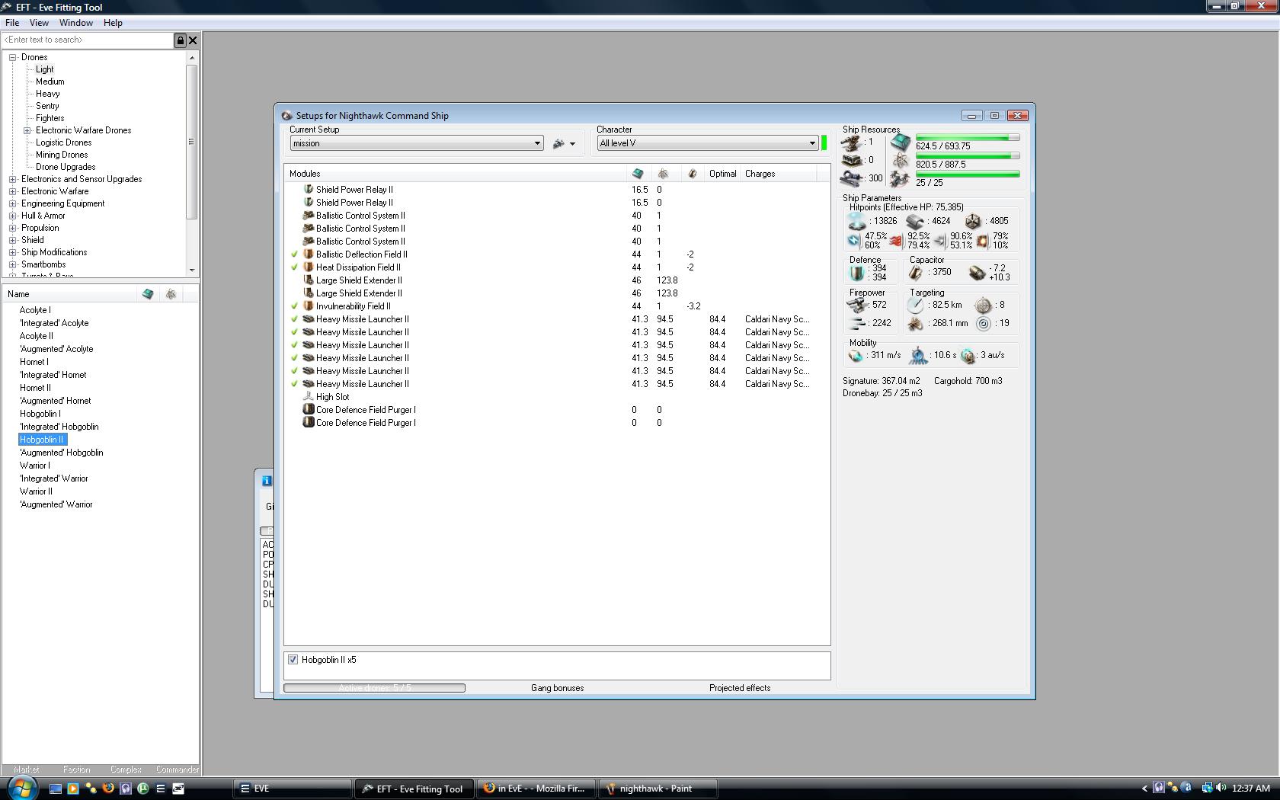This screenshot has width=1280, height=800.
Task: Click the shield hitpoints icon
Action: tap(856, 221)
